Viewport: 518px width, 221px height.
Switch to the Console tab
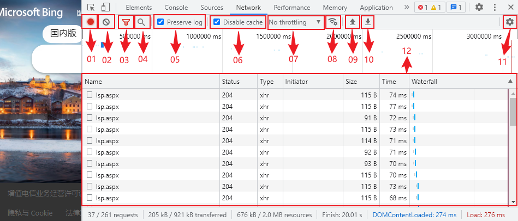pyautogui.click(x=176, y=8)
